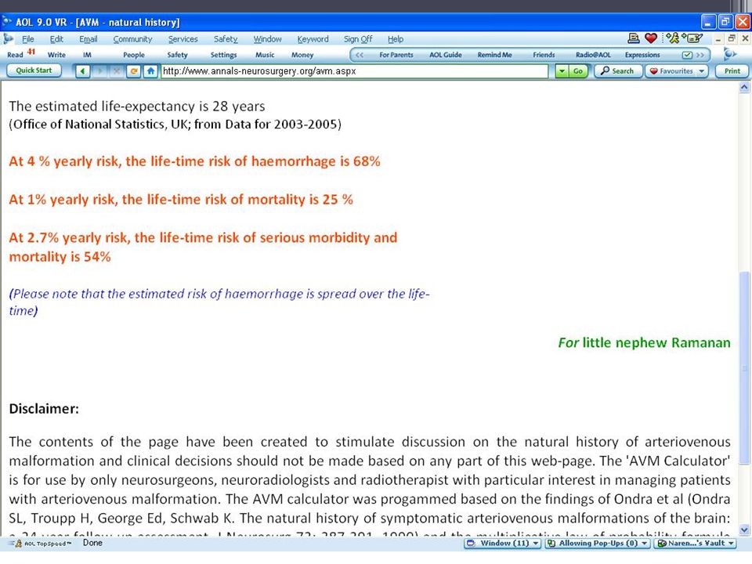The image size is (752, 564).
Task: Click the add contact card icon
Action: coord(692,38)
